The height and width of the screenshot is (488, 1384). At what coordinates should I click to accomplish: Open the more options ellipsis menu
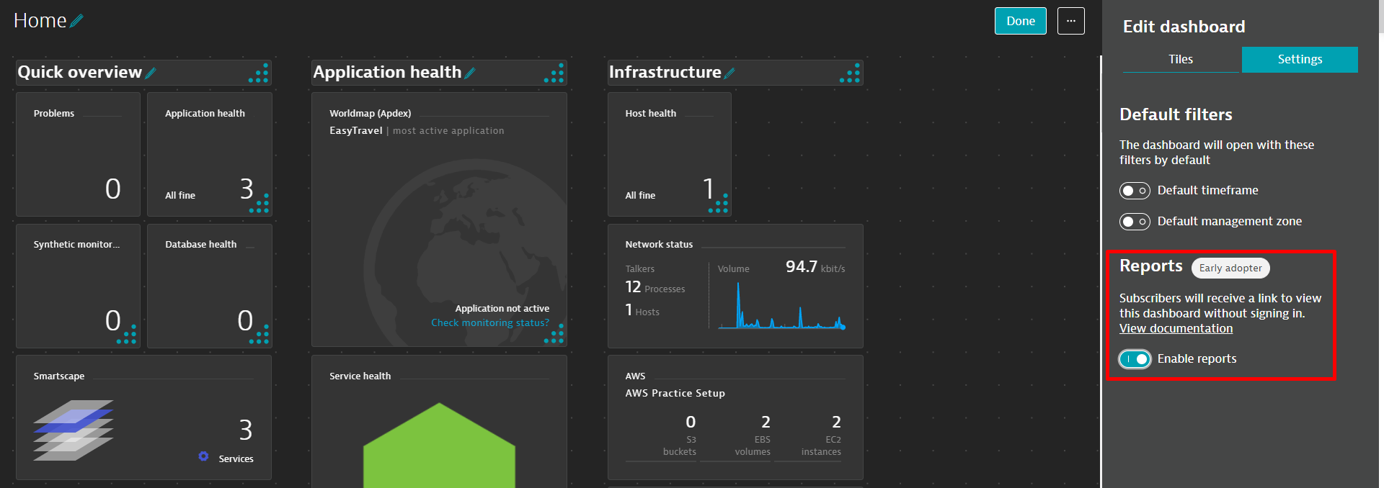1070,21
